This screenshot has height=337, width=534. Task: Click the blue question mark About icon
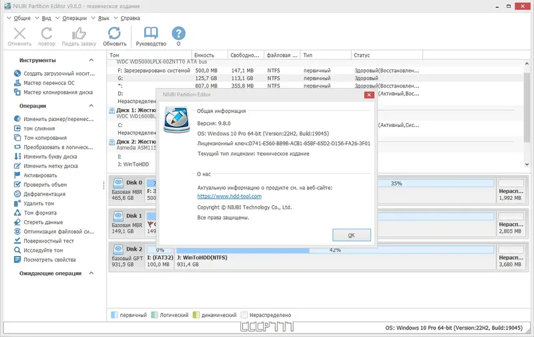click(178, 33)
